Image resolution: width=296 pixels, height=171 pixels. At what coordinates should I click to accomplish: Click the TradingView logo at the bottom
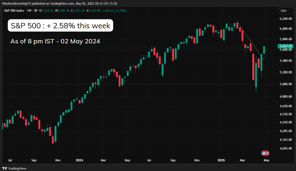(14, 168)
